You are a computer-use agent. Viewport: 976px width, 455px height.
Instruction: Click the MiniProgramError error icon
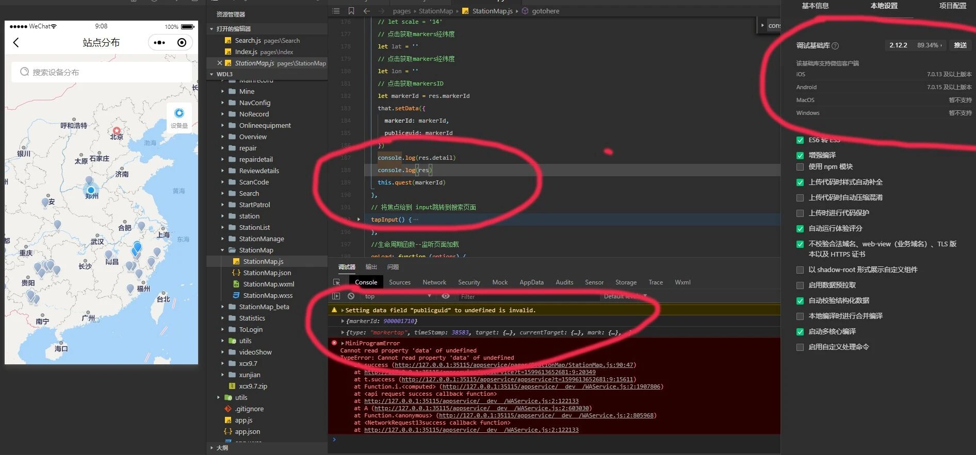pyautogui.click(x=334, y=343)
